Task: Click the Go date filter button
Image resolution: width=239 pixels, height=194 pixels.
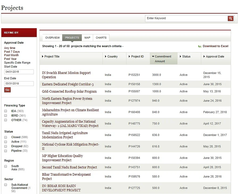Action: [x=7, y=90]
